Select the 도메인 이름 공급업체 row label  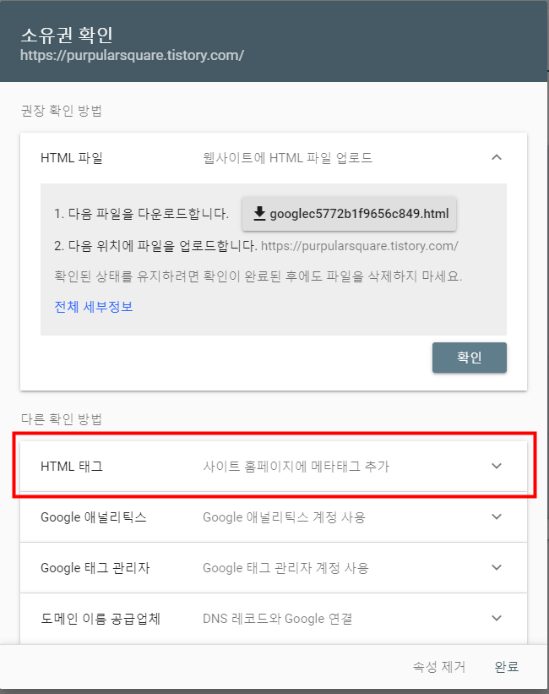click(101, 618)
